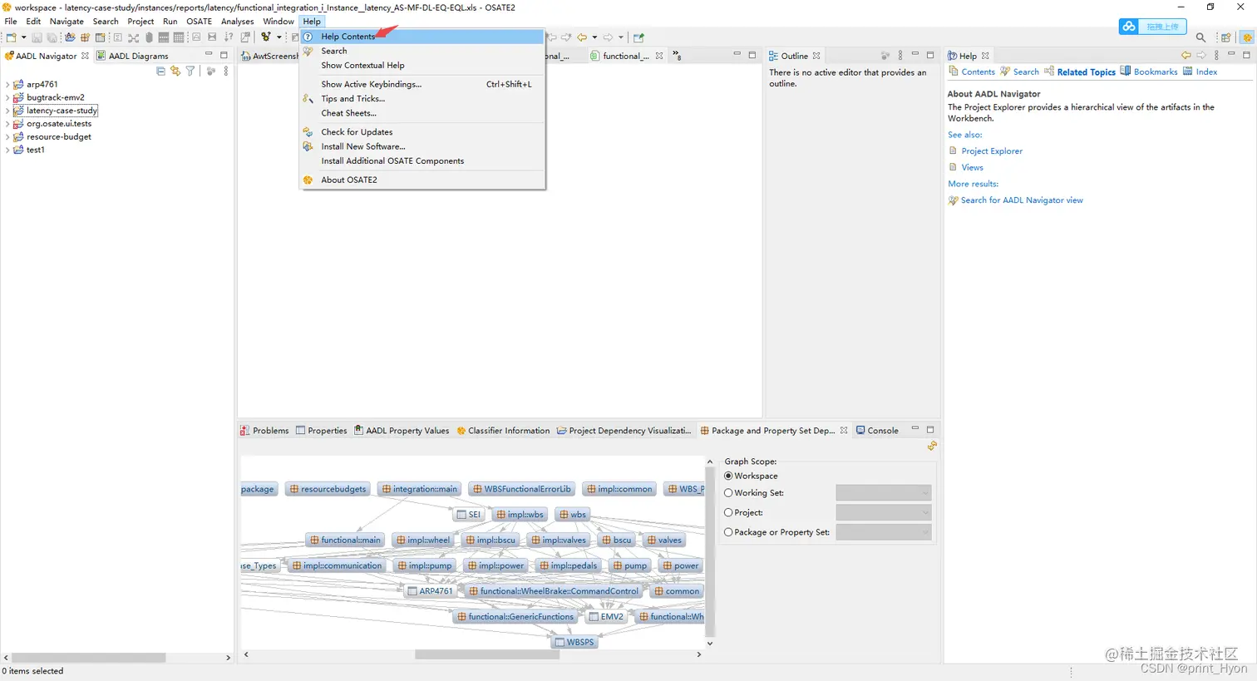Click the Help view forward arrow

1201,56
